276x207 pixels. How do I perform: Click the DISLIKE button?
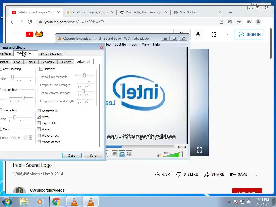(187, 175)
